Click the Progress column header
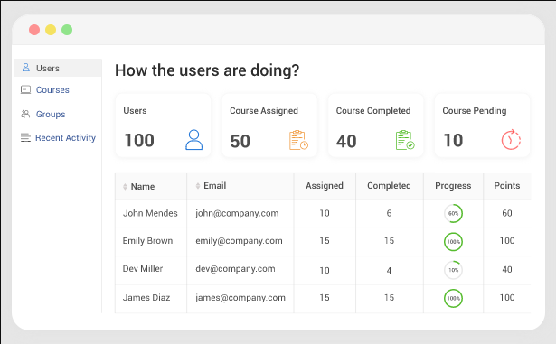556x344 pixels. (x=453, y=186)
